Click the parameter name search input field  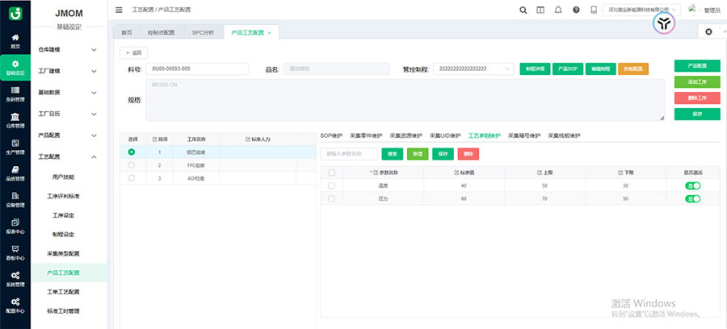[x=349, y=153]
